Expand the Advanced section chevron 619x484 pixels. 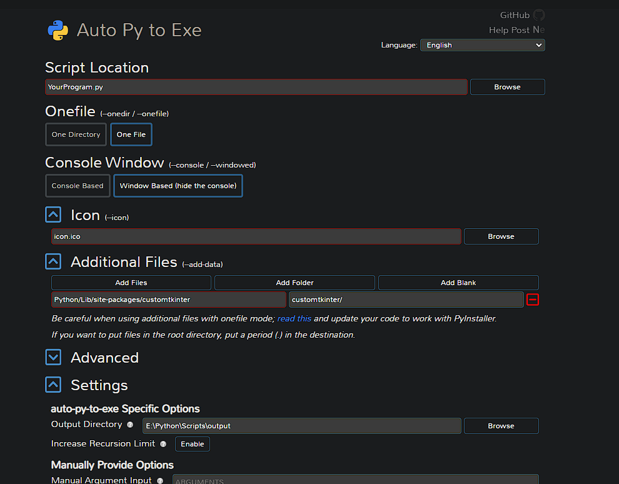53,357
